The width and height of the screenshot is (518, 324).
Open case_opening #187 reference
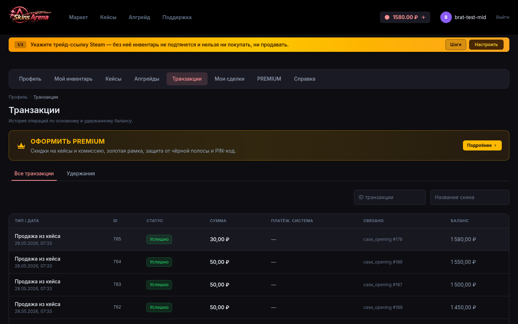tap(383, 285)
